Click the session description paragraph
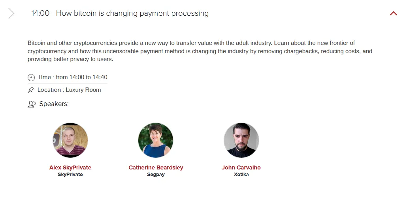Screen dimensions: 405x199 [x=200, y=51]
